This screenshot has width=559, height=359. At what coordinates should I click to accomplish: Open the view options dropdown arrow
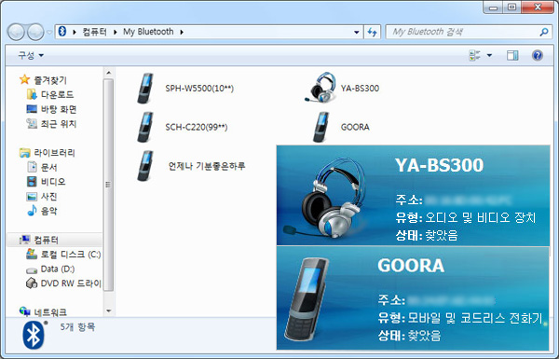tap(489, 55)
